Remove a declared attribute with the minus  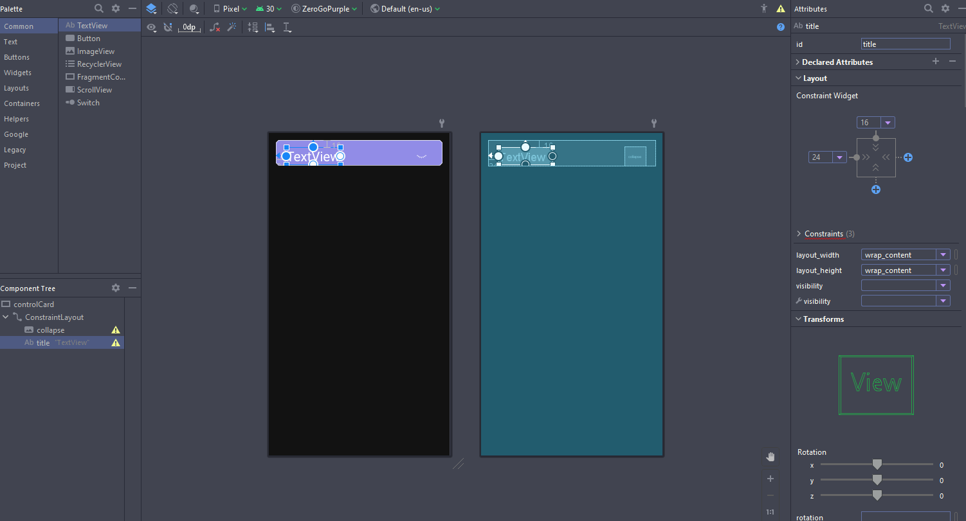point(952,62)
